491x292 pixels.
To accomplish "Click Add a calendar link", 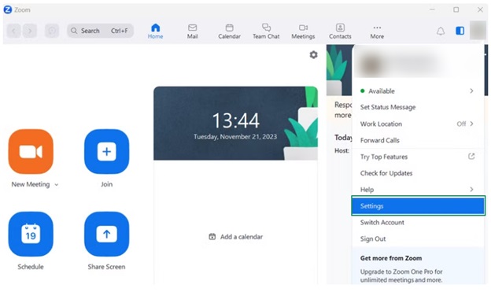I will coord(235,237).
